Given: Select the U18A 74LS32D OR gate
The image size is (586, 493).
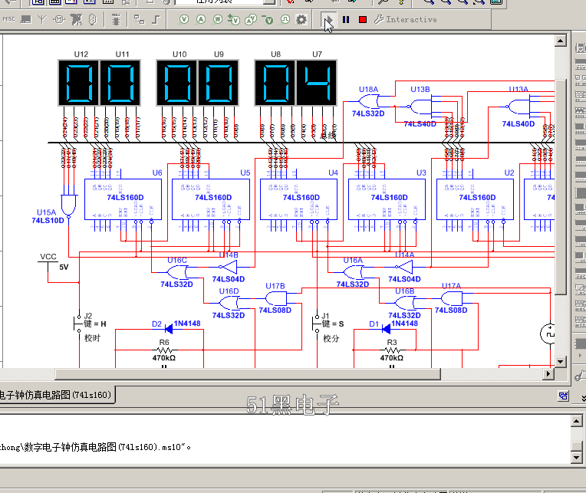Looking at the screenshot, I should pyautogui.click(x=369, y=101).
